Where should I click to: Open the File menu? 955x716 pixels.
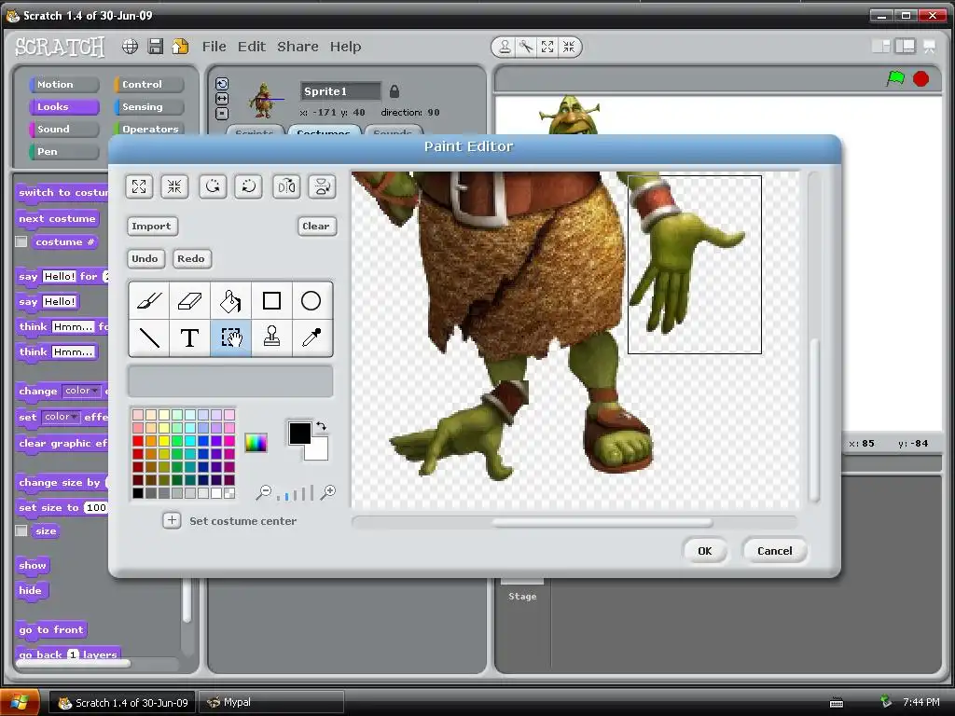click(x=215, y=47)
